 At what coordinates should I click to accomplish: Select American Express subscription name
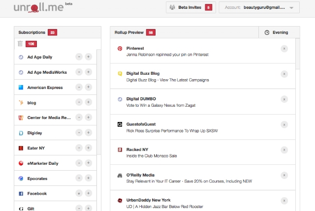(45, 88)
